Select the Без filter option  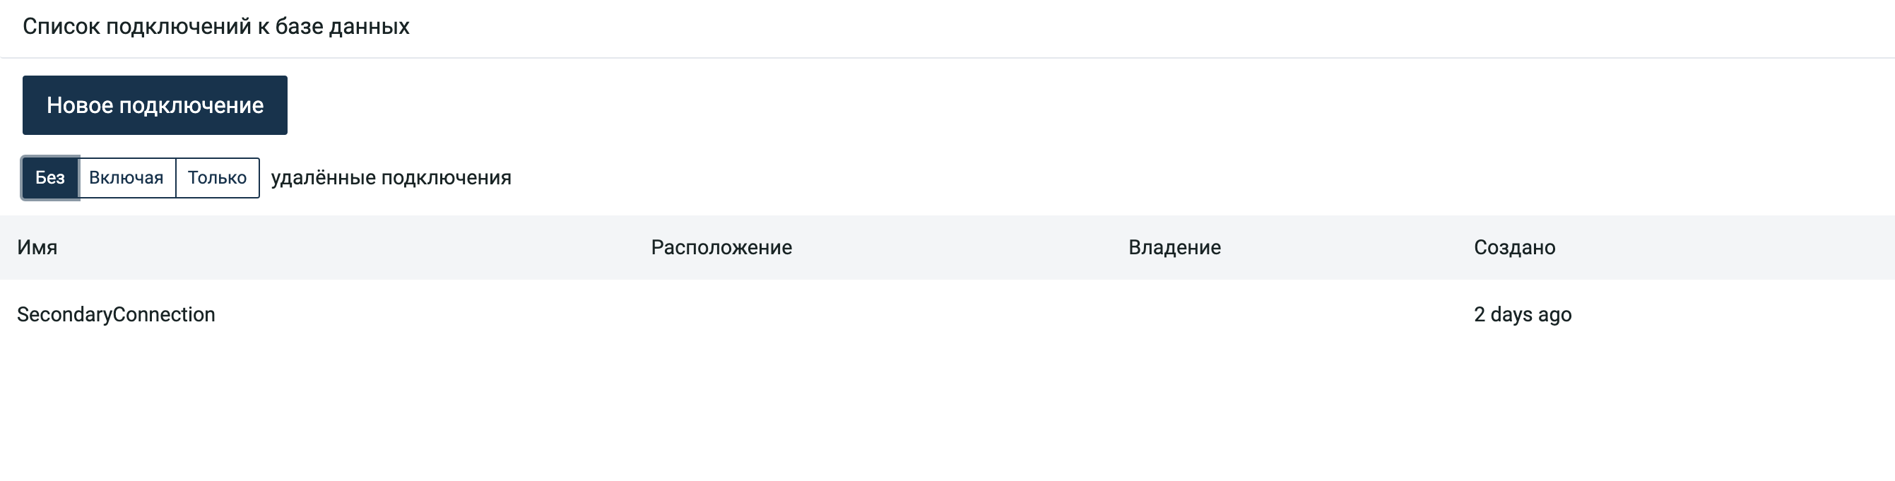[x=50, y=178]
